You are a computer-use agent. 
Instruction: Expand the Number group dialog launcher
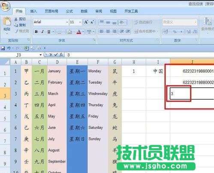coord(196,40)
